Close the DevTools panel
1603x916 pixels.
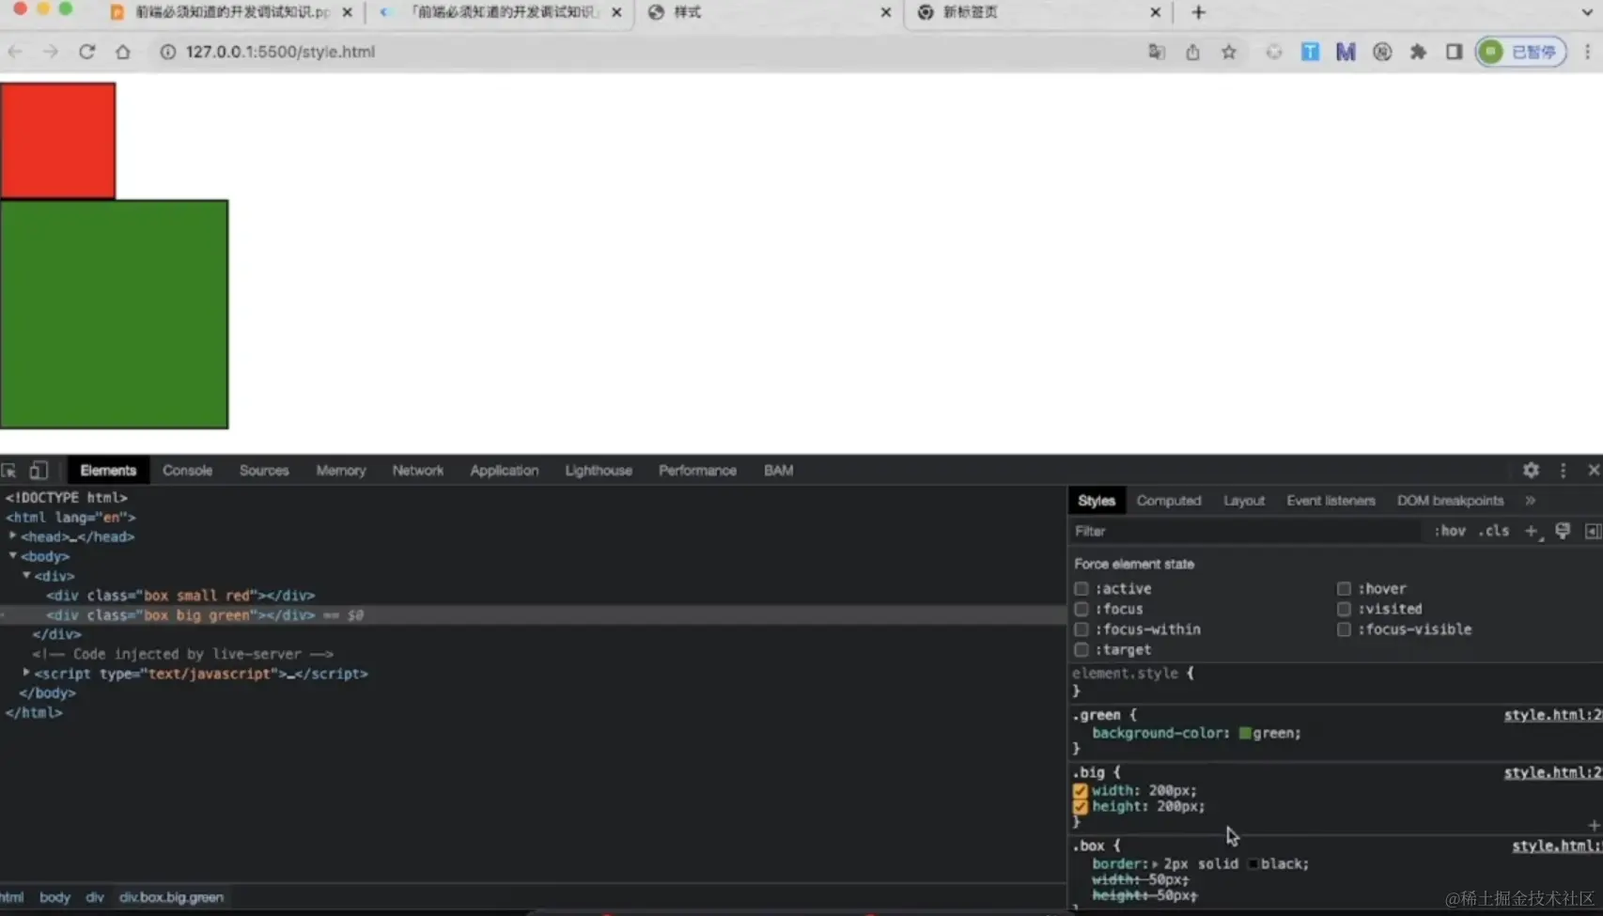point(1594,470)
